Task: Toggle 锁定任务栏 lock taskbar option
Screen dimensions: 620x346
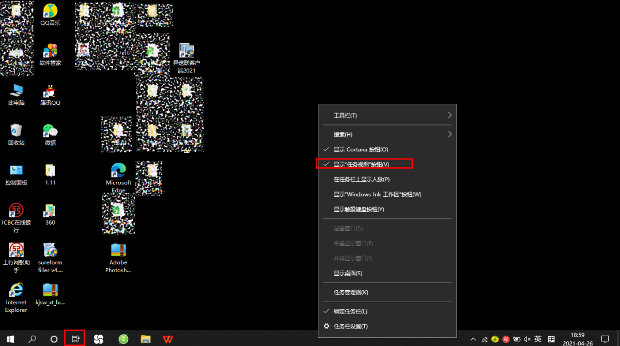Action: point(350,311)
